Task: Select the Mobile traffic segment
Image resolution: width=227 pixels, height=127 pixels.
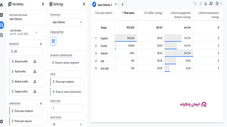Action: point(26,82)
